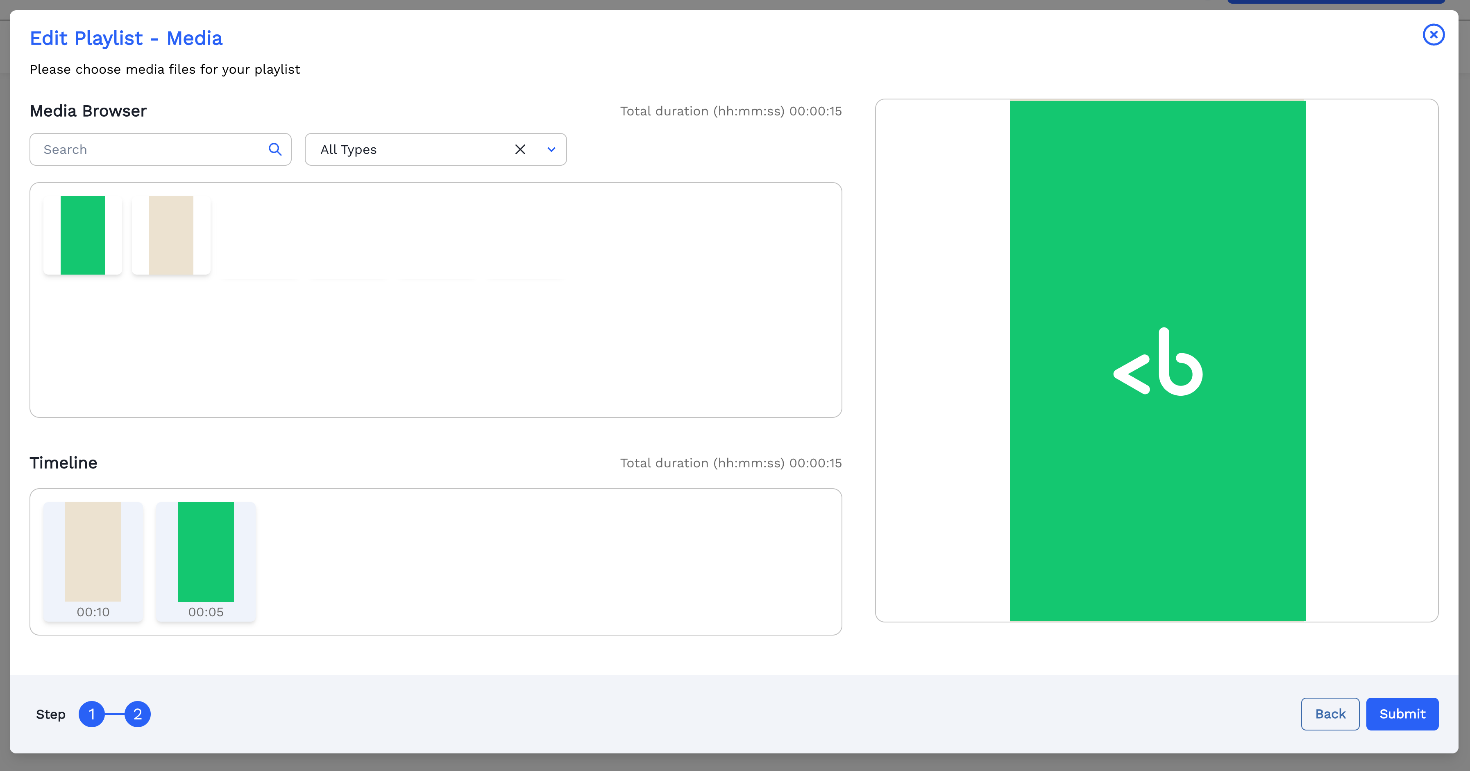This screenshot has width=1470, height=771.
Task: Select beige media thumbnail in Media Browser
Action: point(171,235)
